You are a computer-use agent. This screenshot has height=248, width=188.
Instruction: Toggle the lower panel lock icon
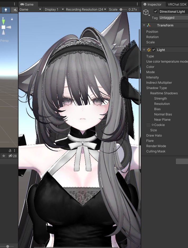[10, 151]
